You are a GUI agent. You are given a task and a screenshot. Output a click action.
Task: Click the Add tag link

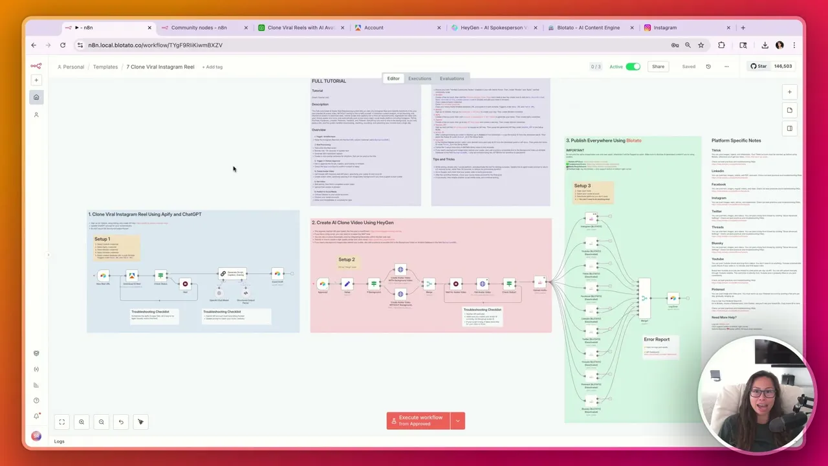click(x=212, y=67)
